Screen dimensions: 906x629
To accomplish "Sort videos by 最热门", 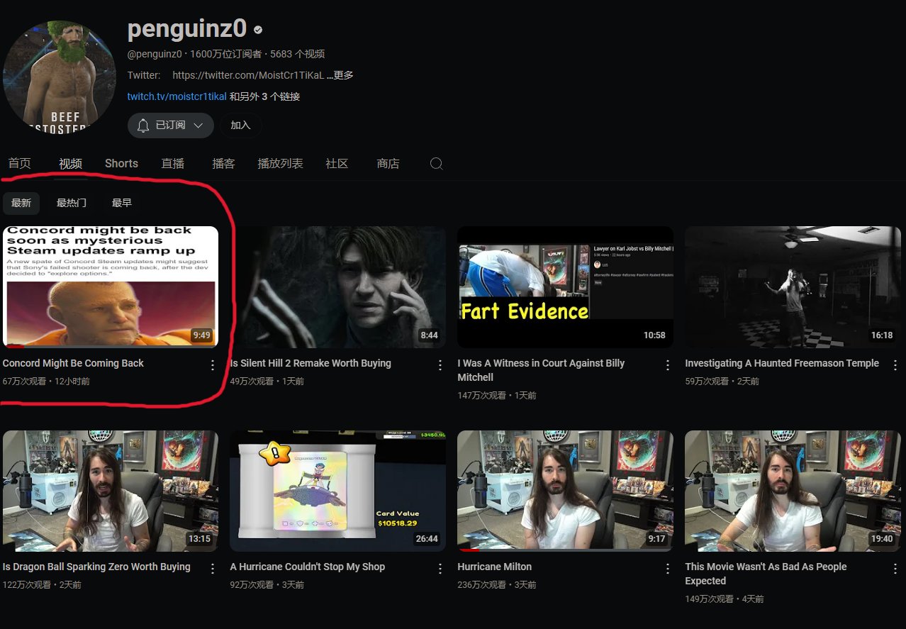I will point(72,203).
